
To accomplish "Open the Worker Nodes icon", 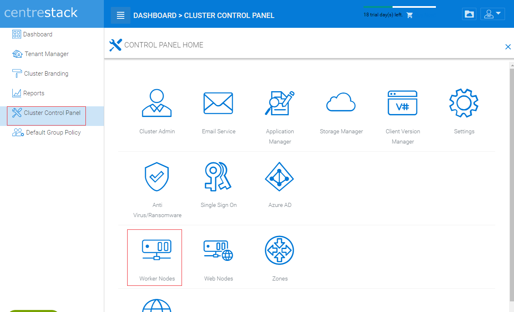I will point(157,250).
